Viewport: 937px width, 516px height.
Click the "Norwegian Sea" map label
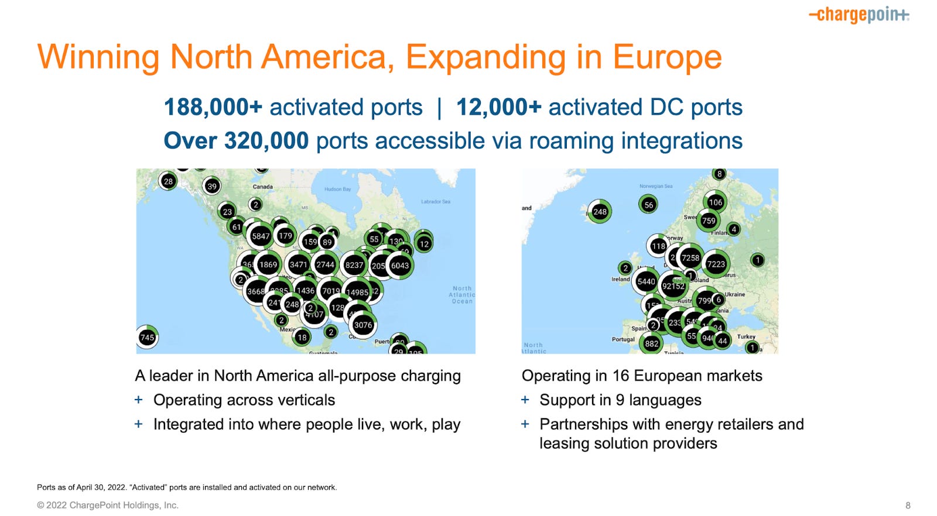tap(656, 186)
